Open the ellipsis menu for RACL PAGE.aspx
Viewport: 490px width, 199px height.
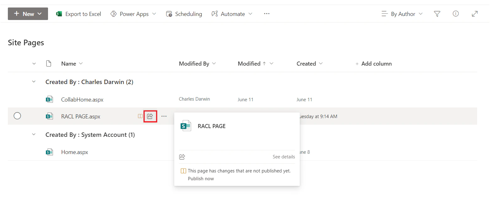(x=164, y=116)
